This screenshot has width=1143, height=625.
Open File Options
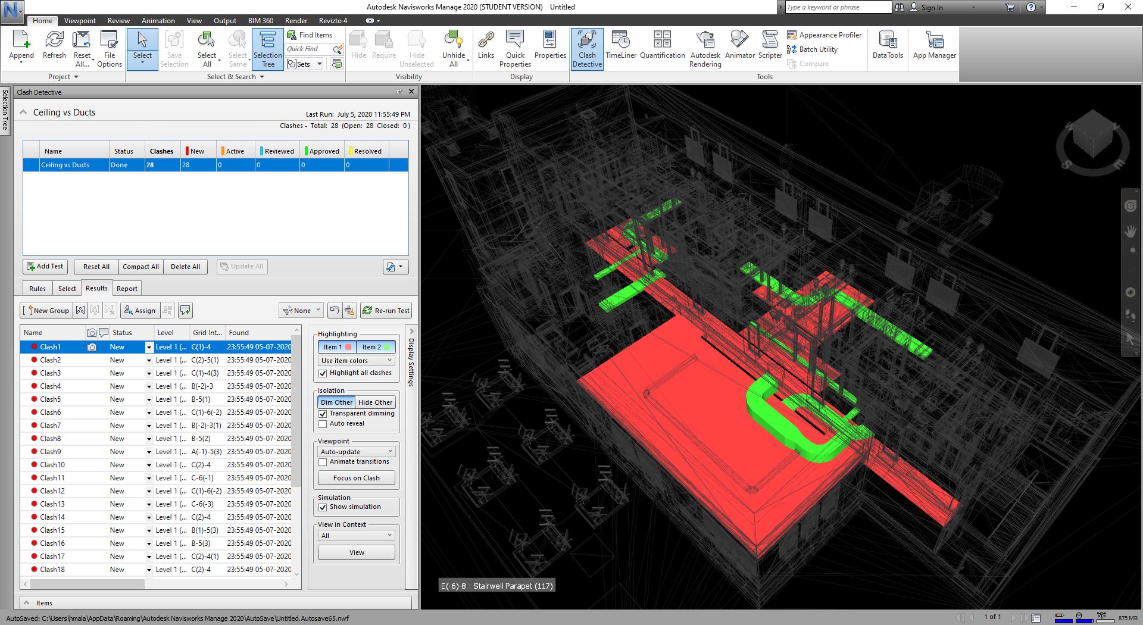tap(110, 48)
